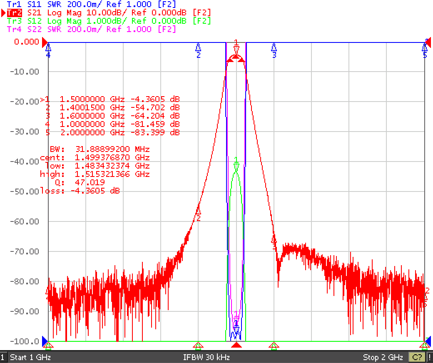Viewport: 433px width, 363px height.
Task: Click the channel 1 indicator in status bar
Action: (x=3, y=357)
